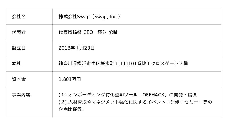The image size is (232, 126).
Task: Click the 会社名 row label
Action: [x=19, y=17]
